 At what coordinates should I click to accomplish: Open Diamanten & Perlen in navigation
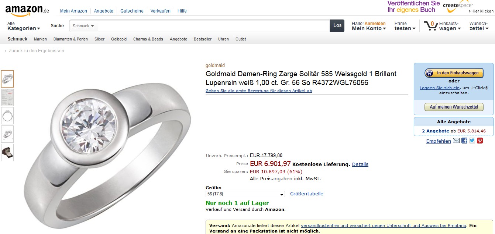[x=71, y=39]
